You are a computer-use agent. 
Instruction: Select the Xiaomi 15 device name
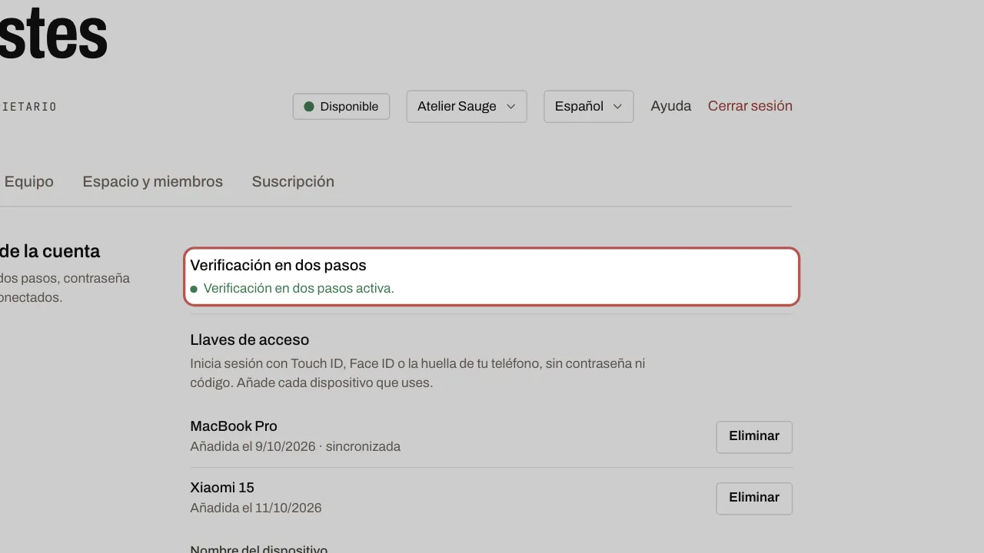[222, 488]
